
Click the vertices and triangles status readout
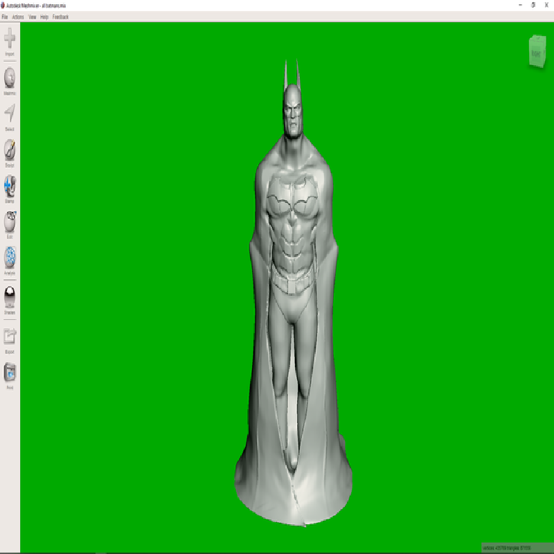pos(507,548)
